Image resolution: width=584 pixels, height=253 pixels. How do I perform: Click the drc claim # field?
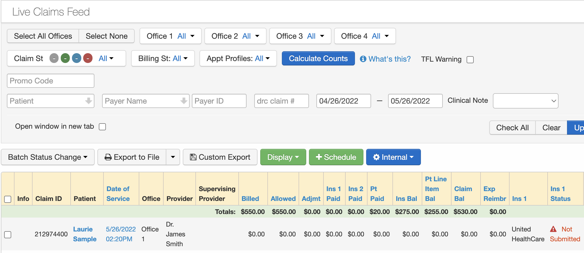(x=282, y=101)
